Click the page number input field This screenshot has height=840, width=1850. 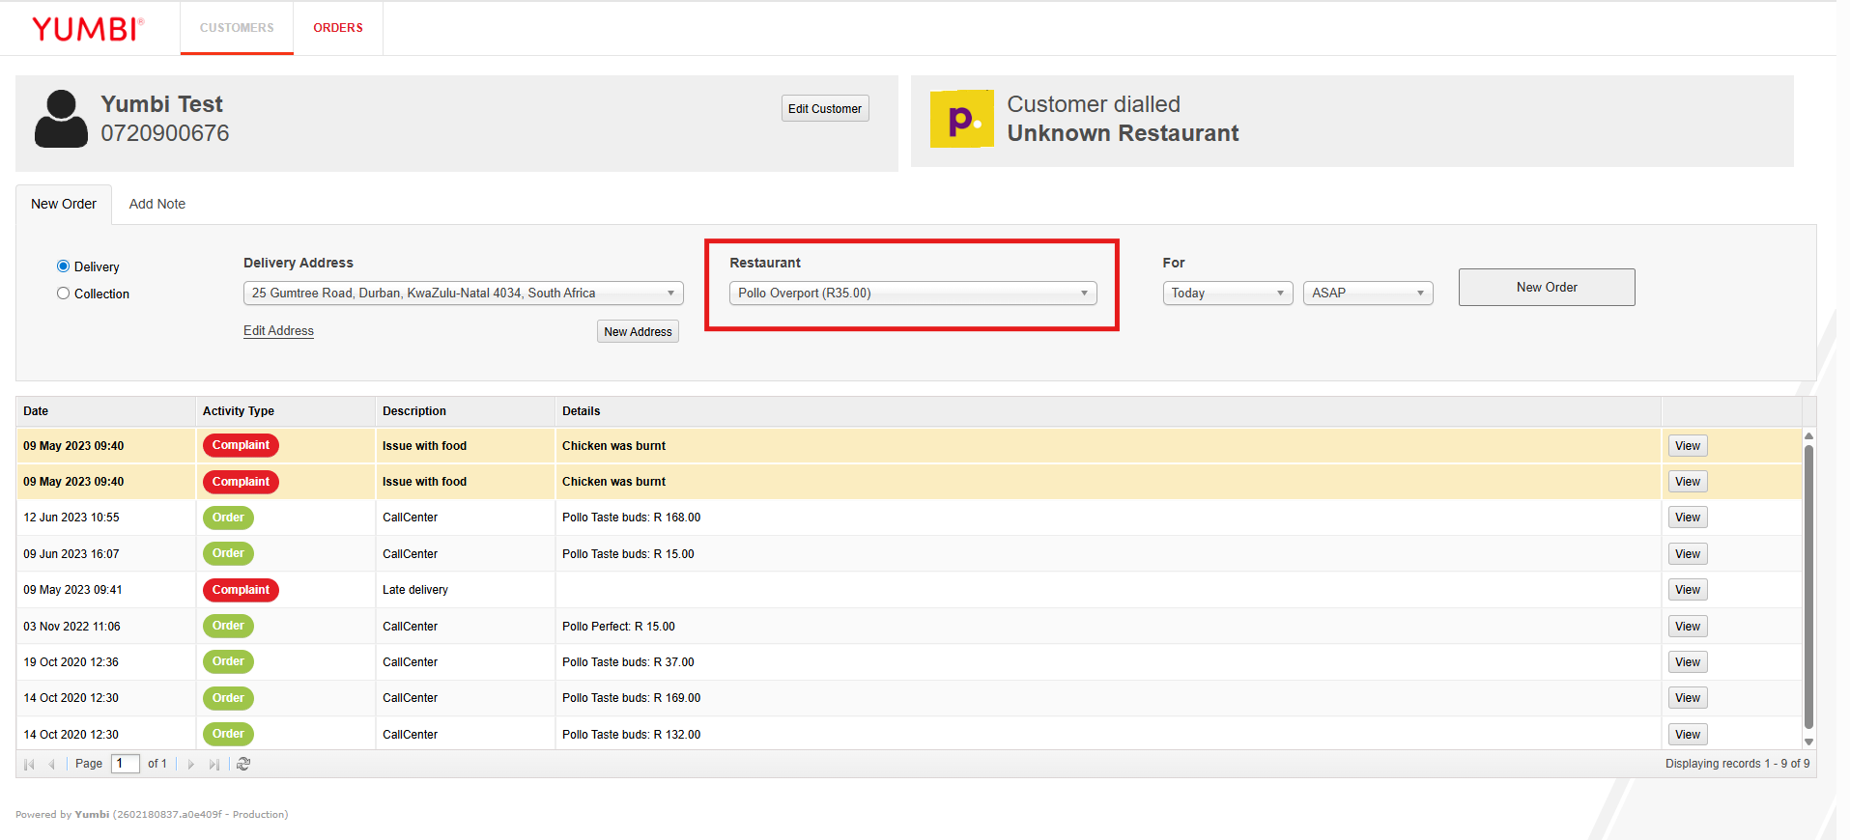[x=126, y=764]
